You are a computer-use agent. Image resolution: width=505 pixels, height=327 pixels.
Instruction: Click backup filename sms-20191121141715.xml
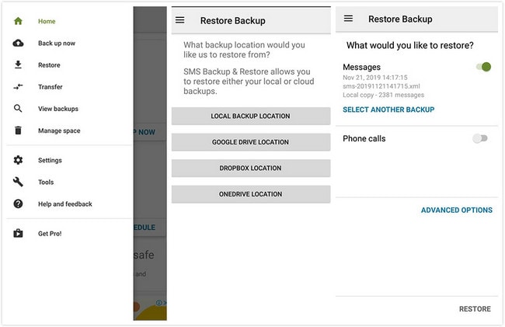(381, 86)
